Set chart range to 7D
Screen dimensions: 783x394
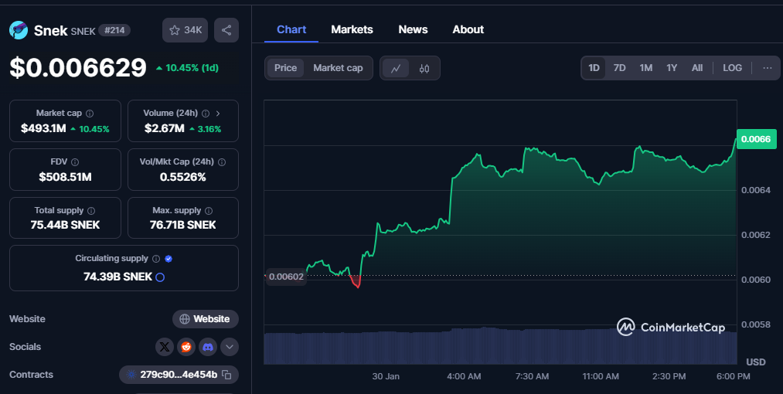click(620, 68)
